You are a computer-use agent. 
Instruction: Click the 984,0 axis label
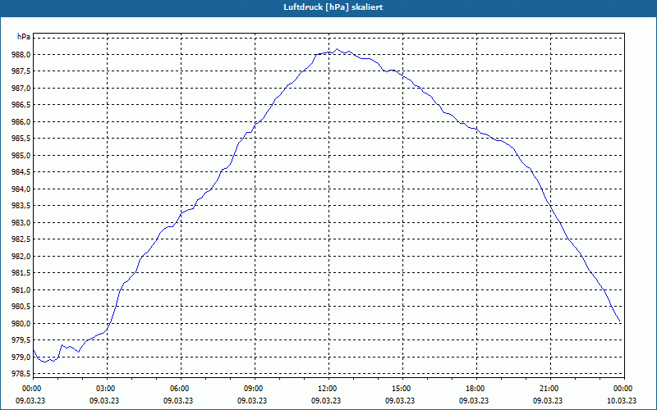(x=21, y=189)
